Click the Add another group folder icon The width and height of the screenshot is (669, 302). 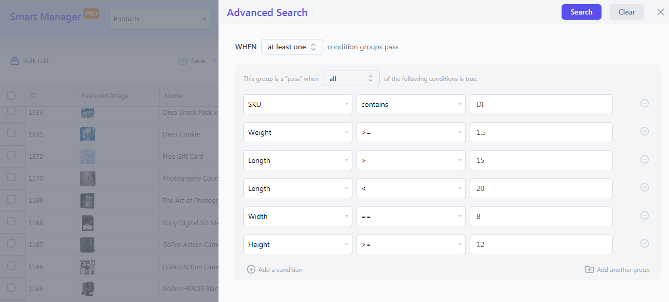pyautogui.click(x=590, y=269)
